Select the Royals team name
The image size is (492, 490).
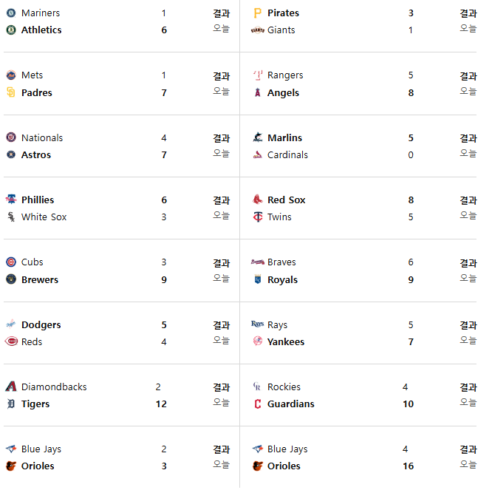pyautogui.click(x=282, y=279)
